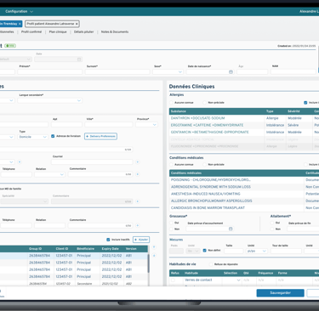The image size is (319, 311).
Task: Select Aucune connue under Conditions médicales
Action: (171, 164)
